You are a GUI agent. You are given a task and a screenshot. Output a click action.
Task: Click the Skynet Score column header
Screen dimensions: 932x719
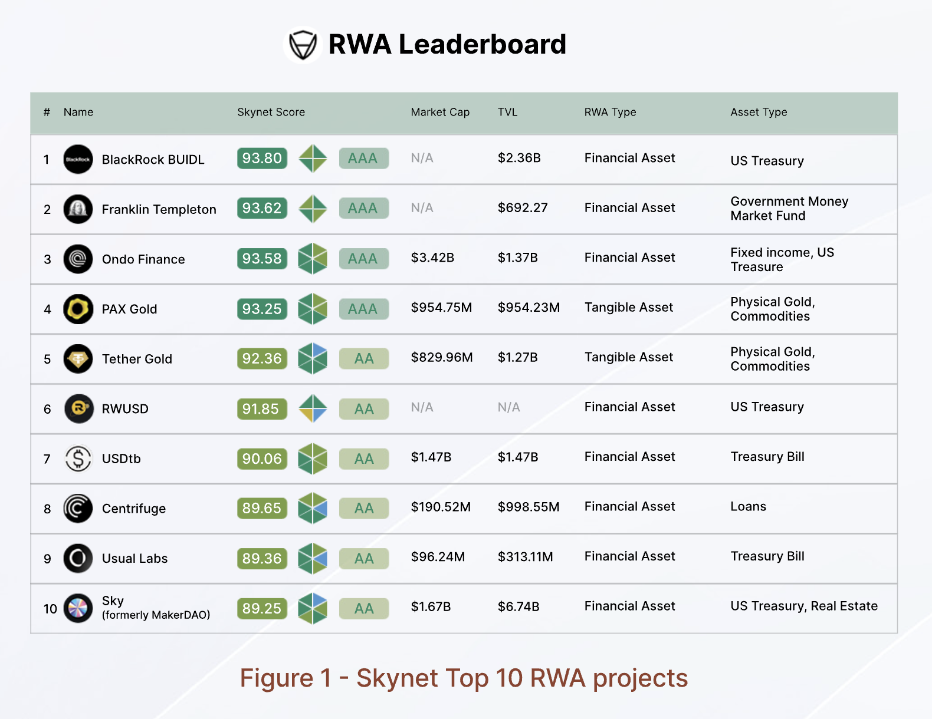pyautogui.click(x=271, y=112)
